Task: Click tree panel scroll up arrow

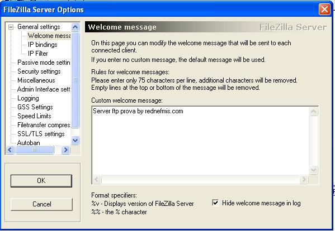Action: [75, 27]
